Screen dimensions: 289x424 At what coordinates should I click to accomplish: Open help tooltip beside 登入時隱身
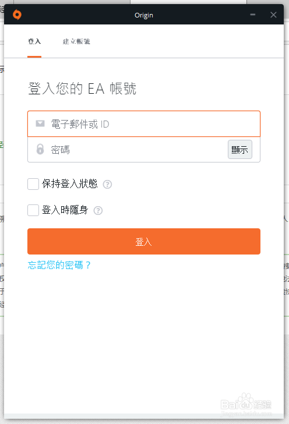coord(98,210)
